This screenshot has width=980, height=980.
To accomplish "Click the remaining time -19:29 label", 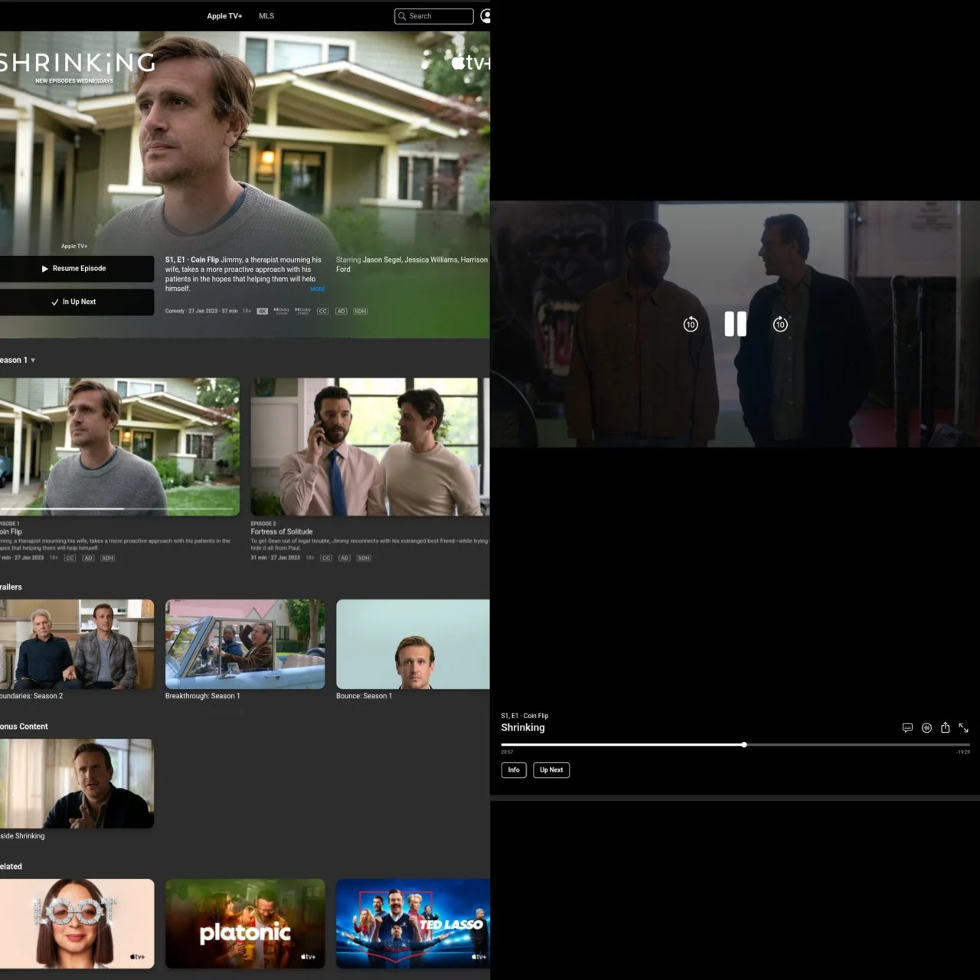I will [962, 752].
